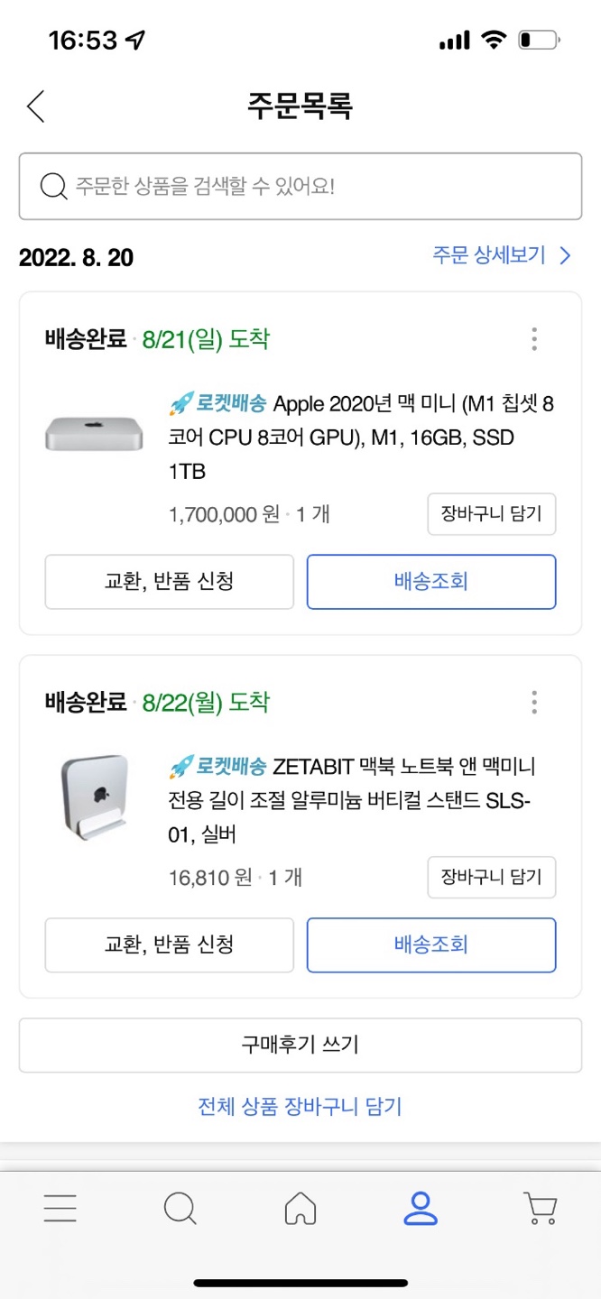601x1299 pixels.
Task: Open the shopping cart tab
Action: pos(540,1208)
